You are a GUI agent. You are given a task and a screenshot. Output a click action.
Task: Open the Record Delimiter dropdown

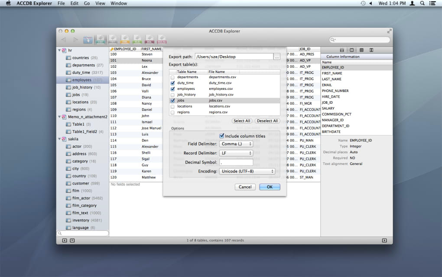236,153
